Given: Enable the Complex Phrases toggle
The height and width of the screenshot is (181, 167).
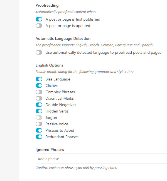Looking at the screenshot, I should [39, 92].
